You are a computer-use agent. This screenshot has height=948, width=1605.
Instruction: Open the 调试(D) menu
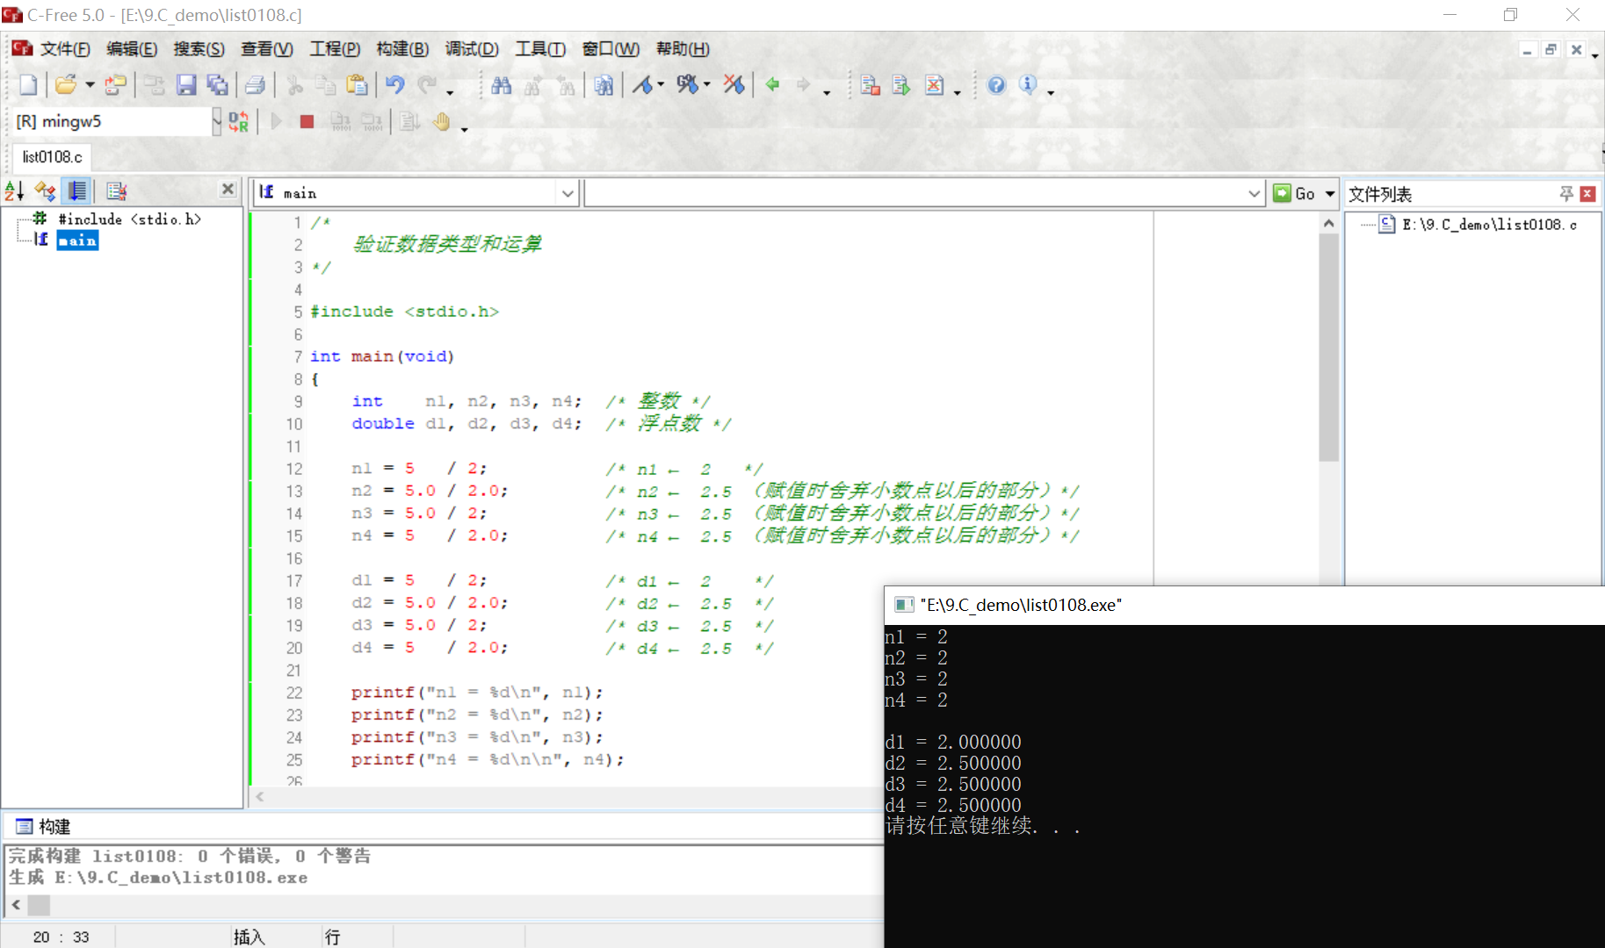tap(472, 49)
